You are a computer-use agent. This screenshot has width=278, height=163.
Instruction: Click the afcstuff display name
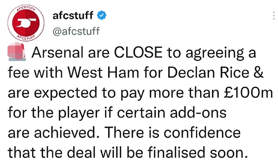pos(73,15)
